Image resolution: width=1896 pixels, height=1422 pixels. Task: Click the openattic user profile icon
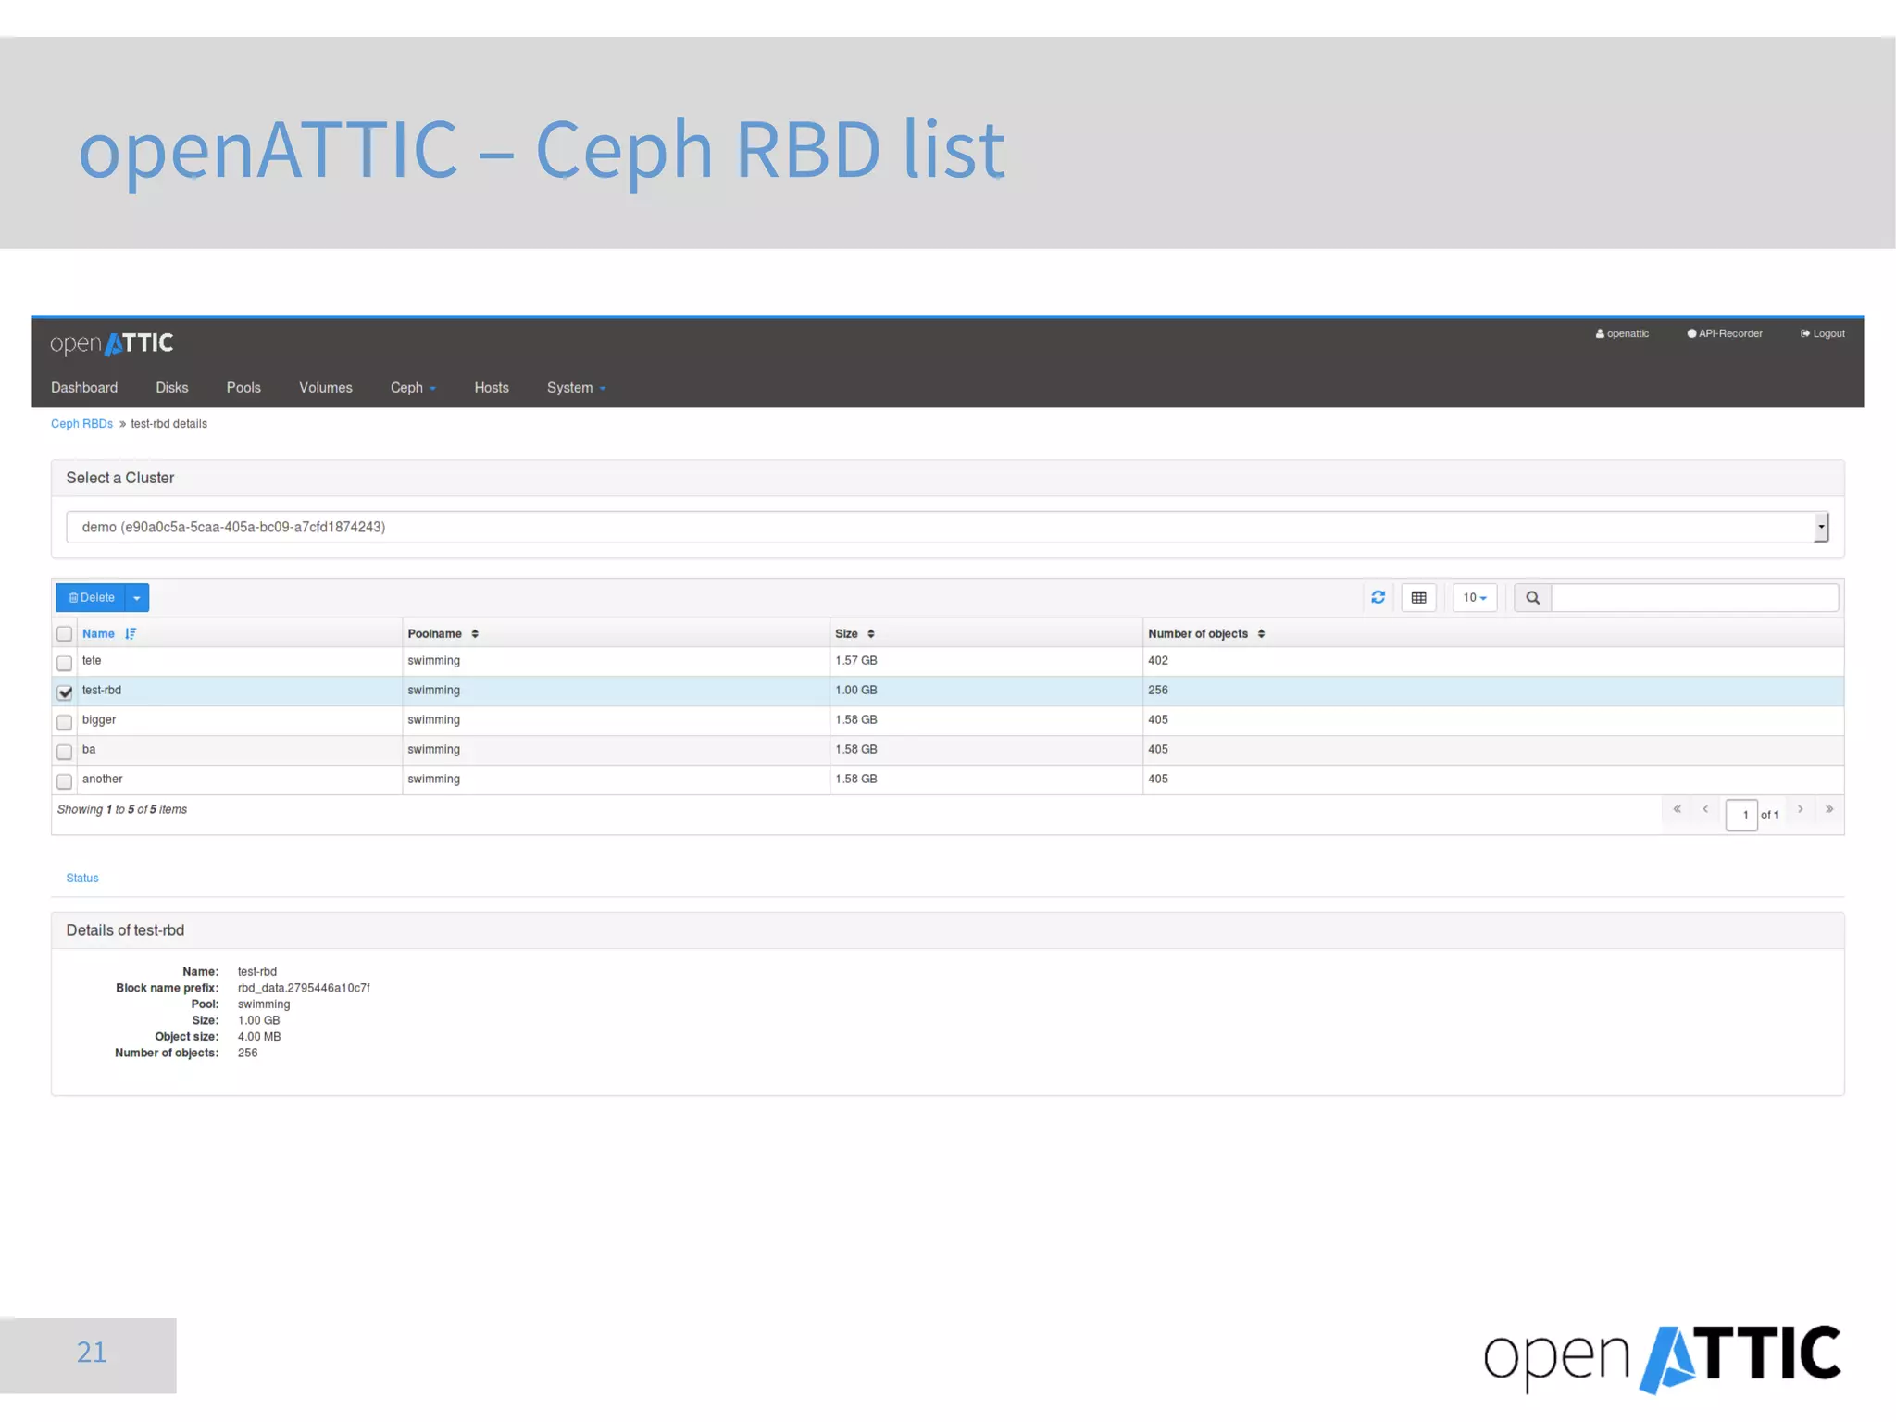(x=1600, y=333)
